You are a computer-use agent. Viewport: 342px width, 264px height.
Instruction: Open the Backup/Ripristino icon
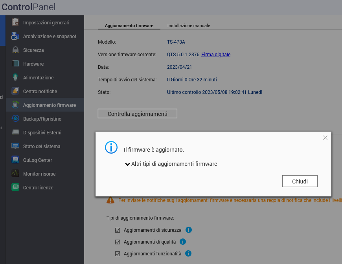[x=15, y=119]
